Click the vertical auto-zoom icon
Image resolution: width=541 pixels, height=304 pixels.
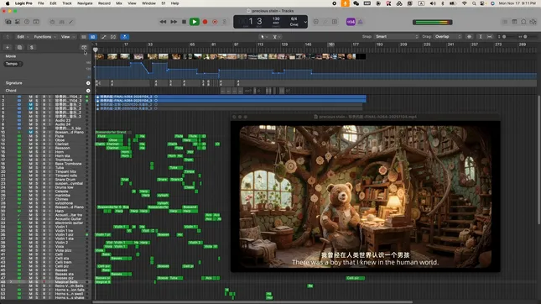(480, 37)
